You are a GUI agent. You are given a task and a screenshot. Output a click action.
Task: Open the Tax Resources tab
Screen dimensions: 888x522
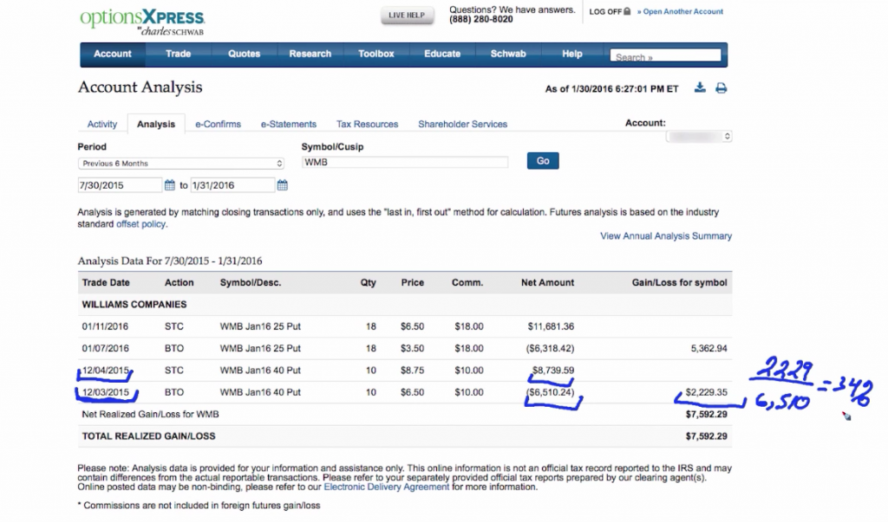click(367, 124)
